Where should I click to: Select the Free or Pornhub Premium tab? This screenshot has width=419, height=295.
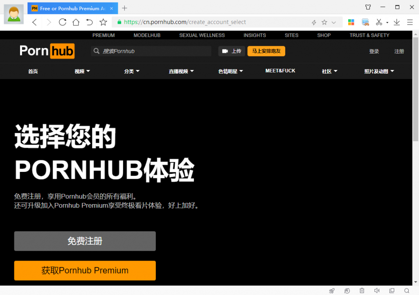pyautogui.click(x=73, y=9)
